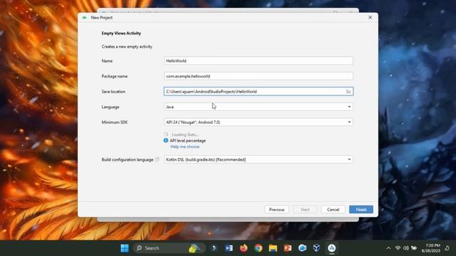This screenshot has height=256, width=456.
Task: Click the volume speaker tray icon
Action: [x=406, y=248]
